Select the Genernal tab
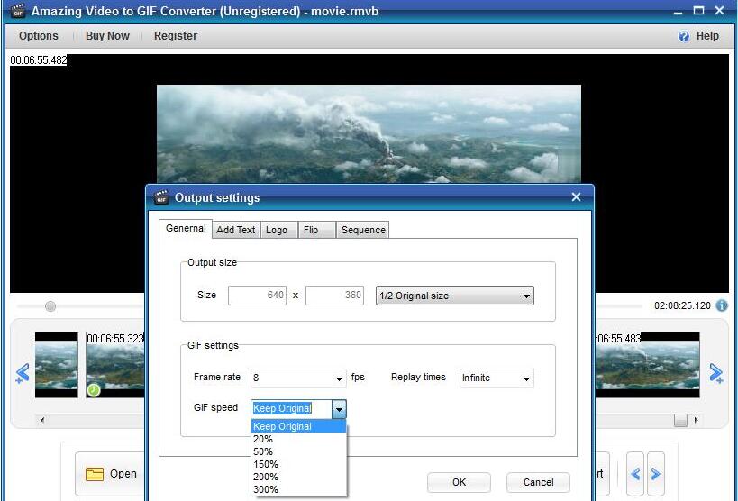 pyautogui.click(x=186, y=228)
